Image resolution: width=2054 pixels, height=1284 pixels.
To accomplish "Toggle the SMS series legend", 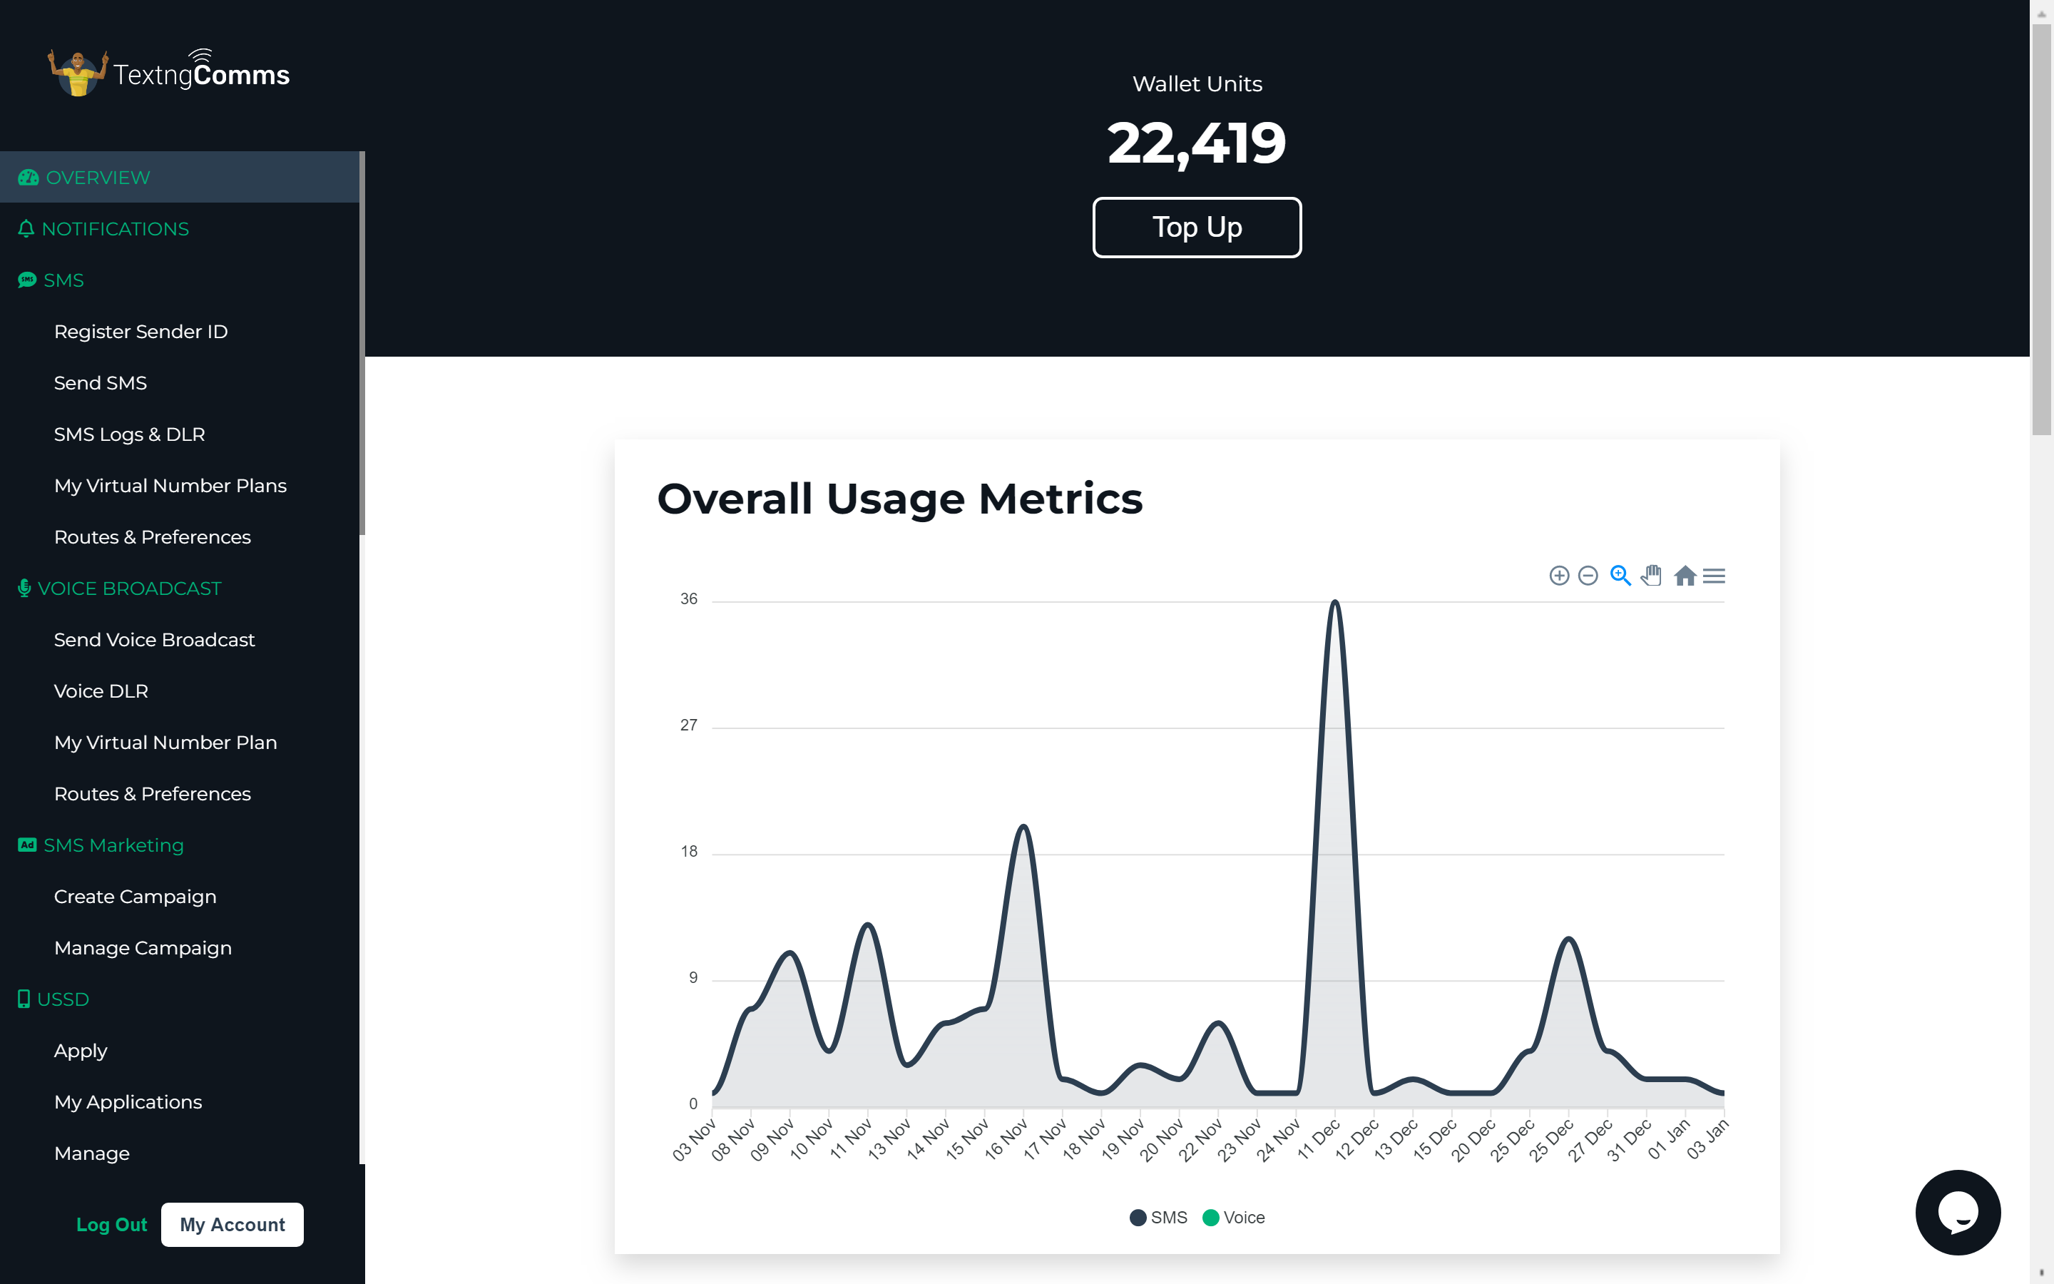I will (x=1158, y=1218).
